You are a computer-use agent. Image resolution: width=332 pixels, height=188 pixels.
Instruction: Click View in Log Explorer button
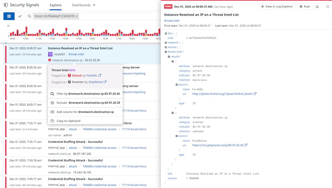(x=277, y=7)
